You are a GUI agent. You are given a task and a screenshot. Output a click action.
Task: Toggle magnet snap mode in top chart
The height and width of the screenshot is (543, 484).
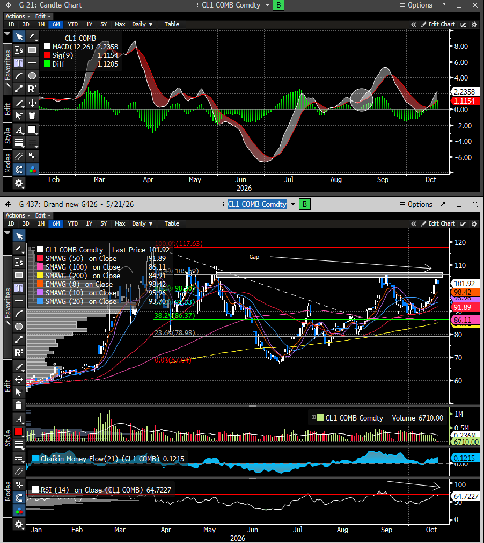click(19, 169)
